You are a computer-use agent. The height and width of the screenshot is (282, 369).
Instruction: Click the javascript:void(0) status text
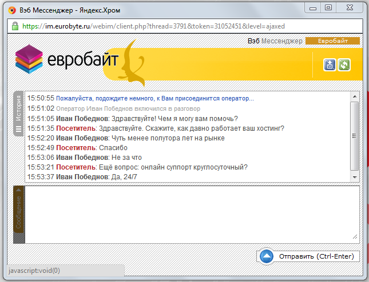click(x=34, y=271)
